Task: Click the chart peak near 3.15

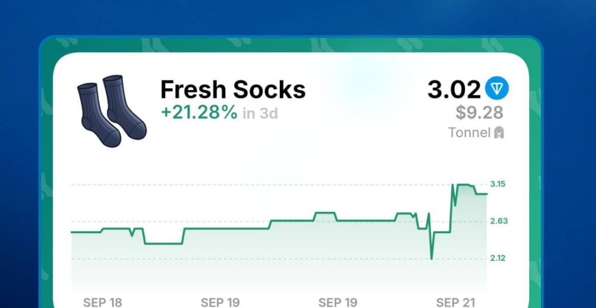Action: pos(463,185)
